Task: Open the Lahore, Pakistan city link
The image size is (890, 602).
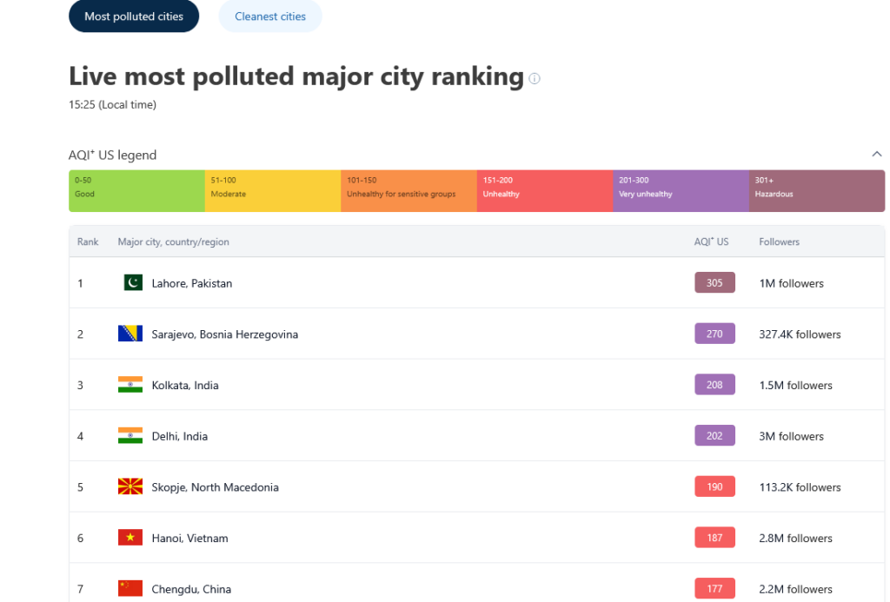Action: [191, 283]
